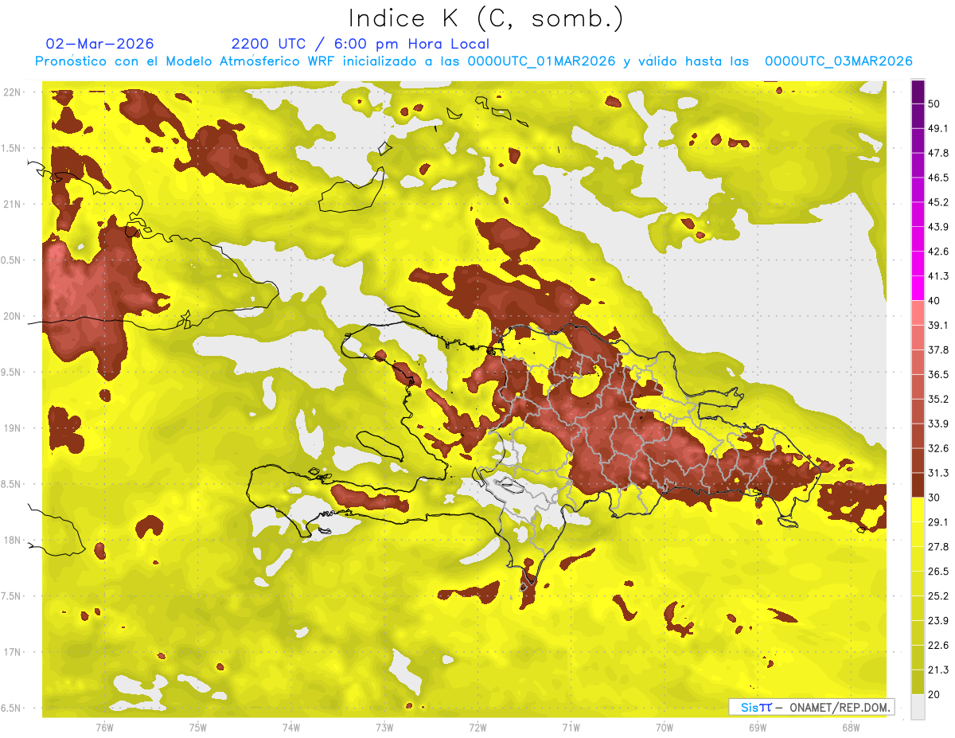
Task: Click the legend color band between 35.2 and 36.5
Action: pos(918,387)
